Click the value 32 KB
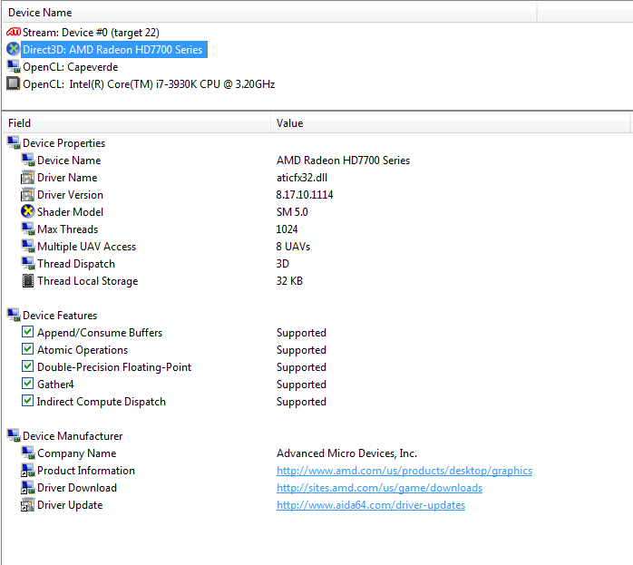 (289, 281)
